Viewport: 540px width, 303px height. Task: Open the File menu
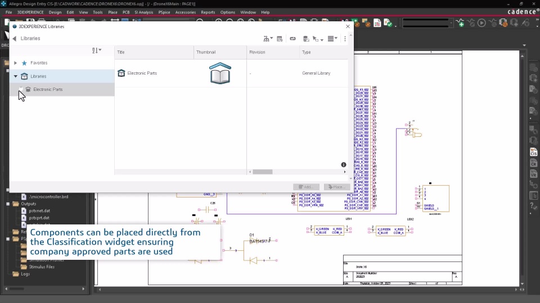click(x=8, y=12)
